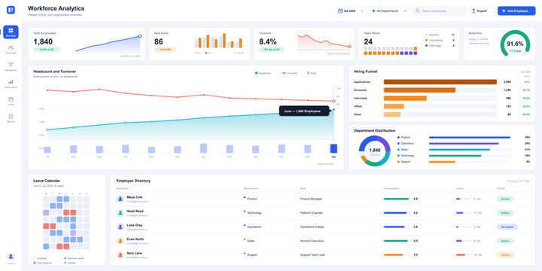
Task: Click Noah Reed's avatar
Action: tap(120, 212)
